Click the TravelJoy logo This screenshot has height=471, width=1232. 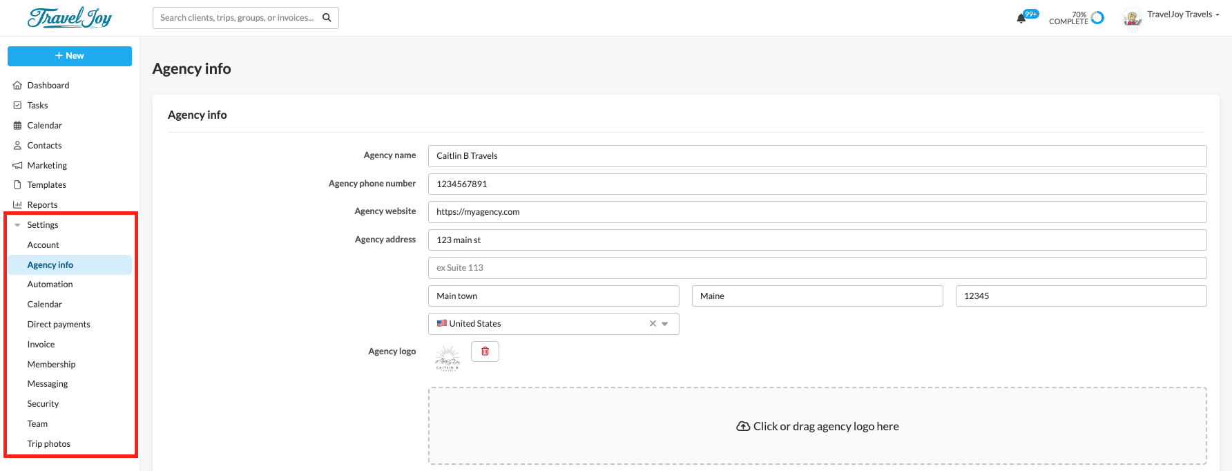pos(70,17)
